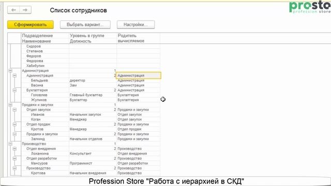Click the Должность header label
Viewport: 331px width, 186px height.
[81, 41]
